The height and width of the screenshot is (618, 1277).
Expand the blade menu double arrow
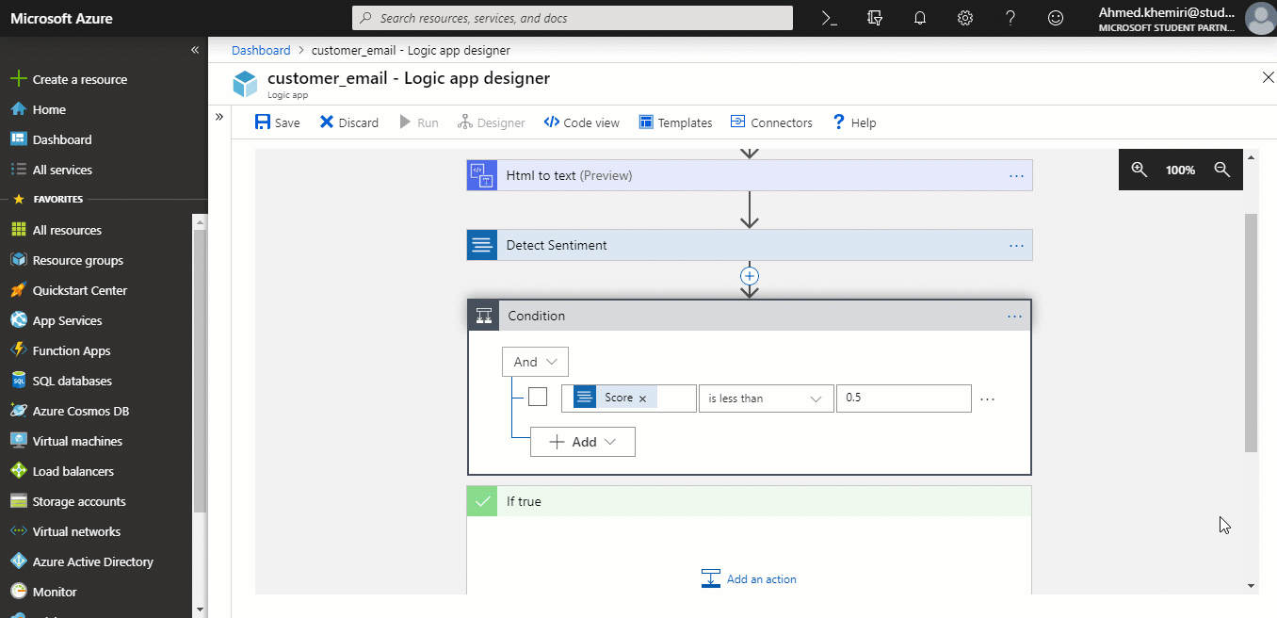[218, 117]
